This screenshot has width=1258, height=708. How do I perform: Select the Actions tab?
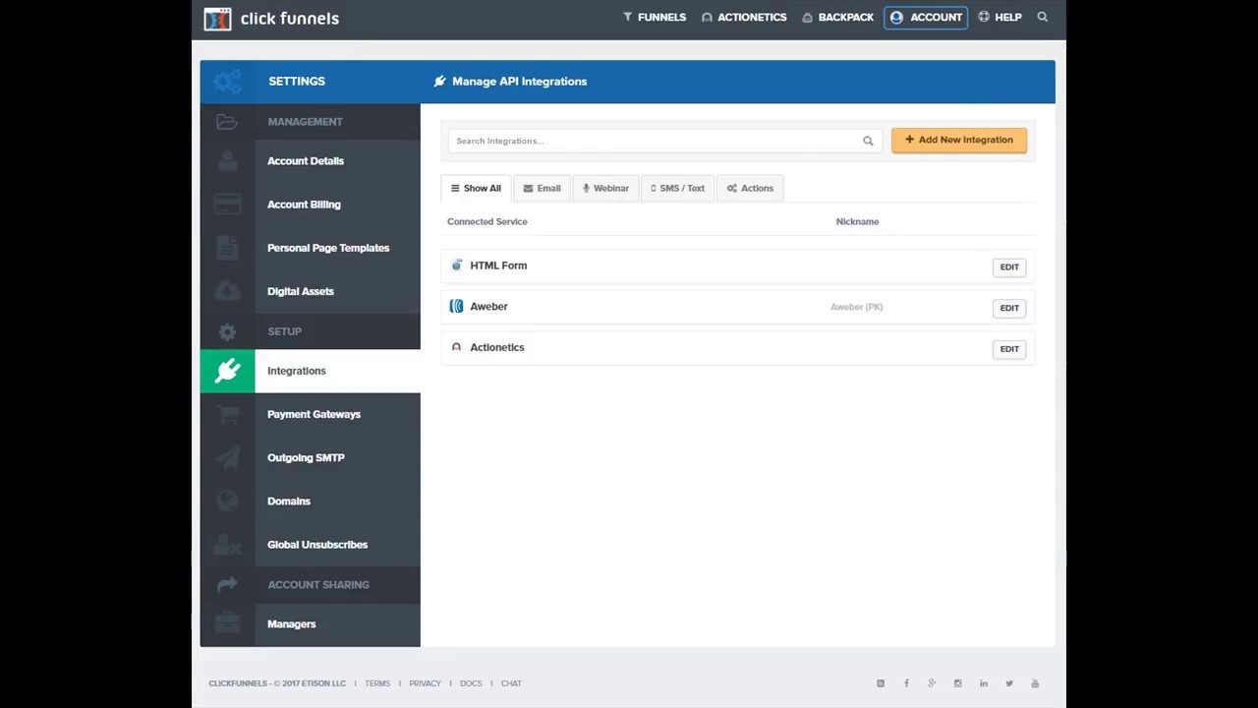pyautogui.click(x=750, y=188)
